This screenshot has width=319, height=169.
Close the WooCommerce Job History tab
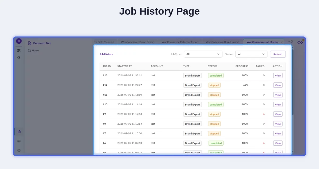[x=282, y=42]
